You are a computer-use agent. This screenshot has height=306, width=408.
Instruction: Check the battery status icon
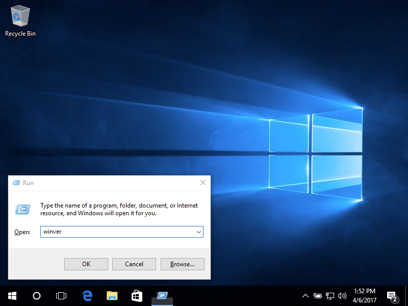point(317,295)
